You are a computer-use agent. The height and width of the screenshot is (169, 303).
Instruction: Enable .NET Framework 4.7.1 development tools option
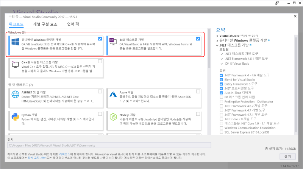[x=222, y=115]
